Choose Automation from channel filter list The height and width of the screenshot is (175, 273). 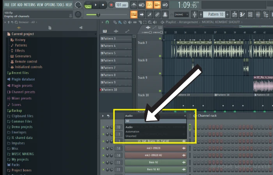[156, 131]
